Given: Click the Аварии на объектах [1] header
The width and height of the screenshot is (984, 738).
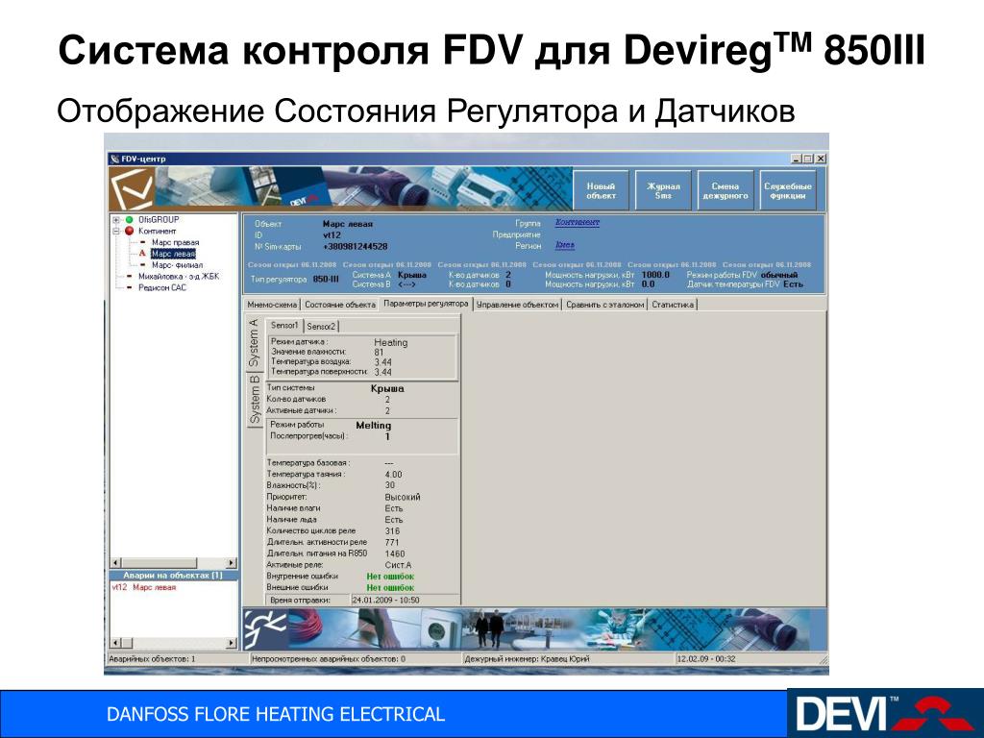Looking at the screenshot, I should 173,575.
